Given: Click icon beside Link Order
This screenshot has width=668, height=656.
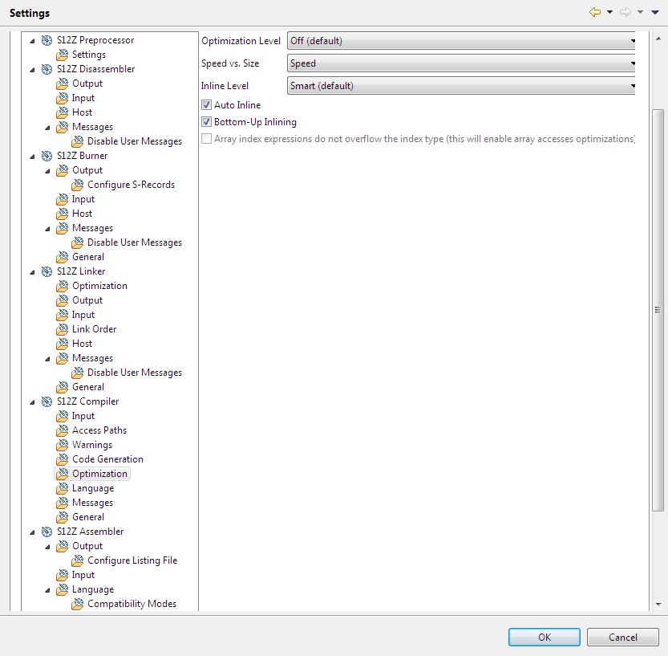Looking at the screenshot, I should (63, 329).
